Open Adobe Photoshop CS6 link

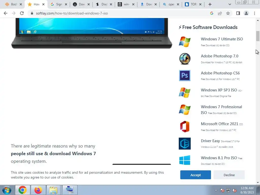[220, 73]
